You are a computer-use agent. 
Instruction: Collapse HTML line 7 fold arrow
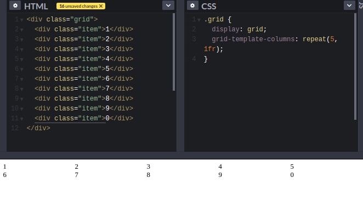click(21, 79)
